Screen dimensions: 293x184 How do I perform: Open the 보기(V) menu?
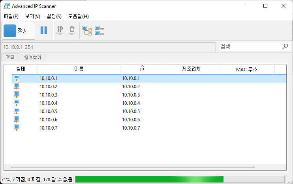click(x=32, y=17)
